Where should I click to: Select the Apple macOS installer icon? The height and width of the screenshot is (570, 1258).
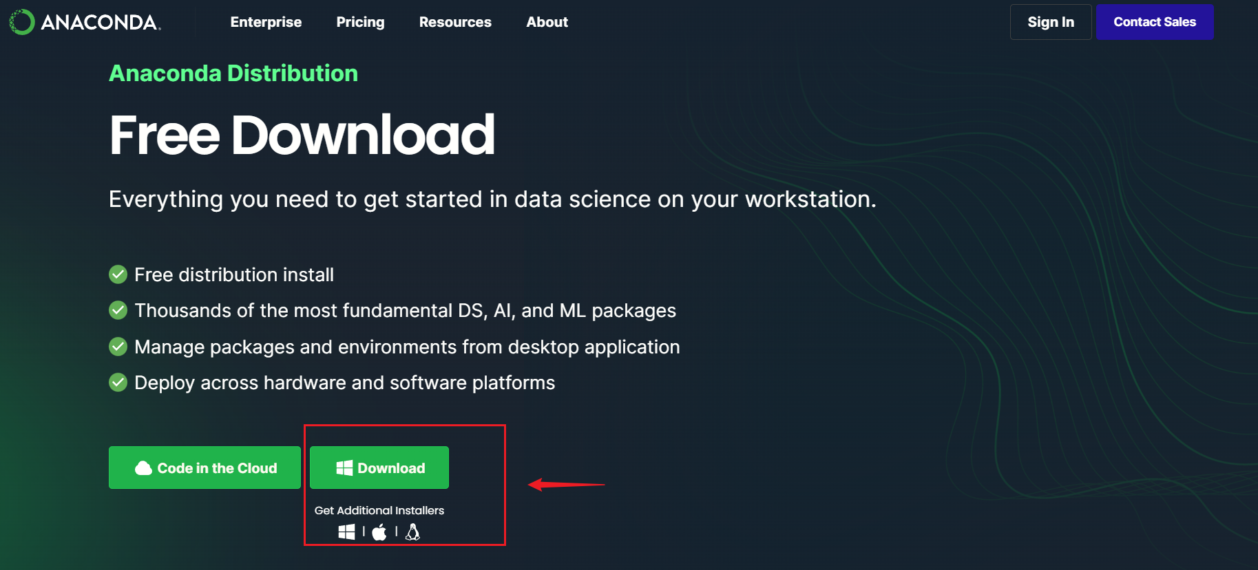379,531
